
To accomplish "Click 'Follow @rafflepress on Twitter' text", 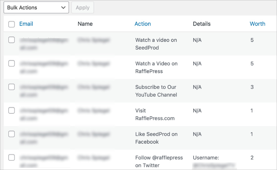I will 159,162.
